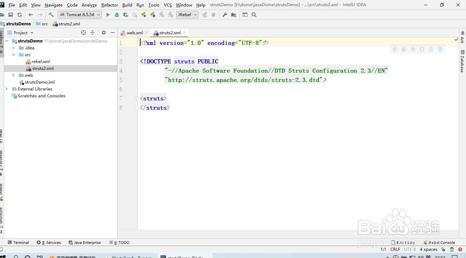Select Scratches and Consoles node

[41, 96]
